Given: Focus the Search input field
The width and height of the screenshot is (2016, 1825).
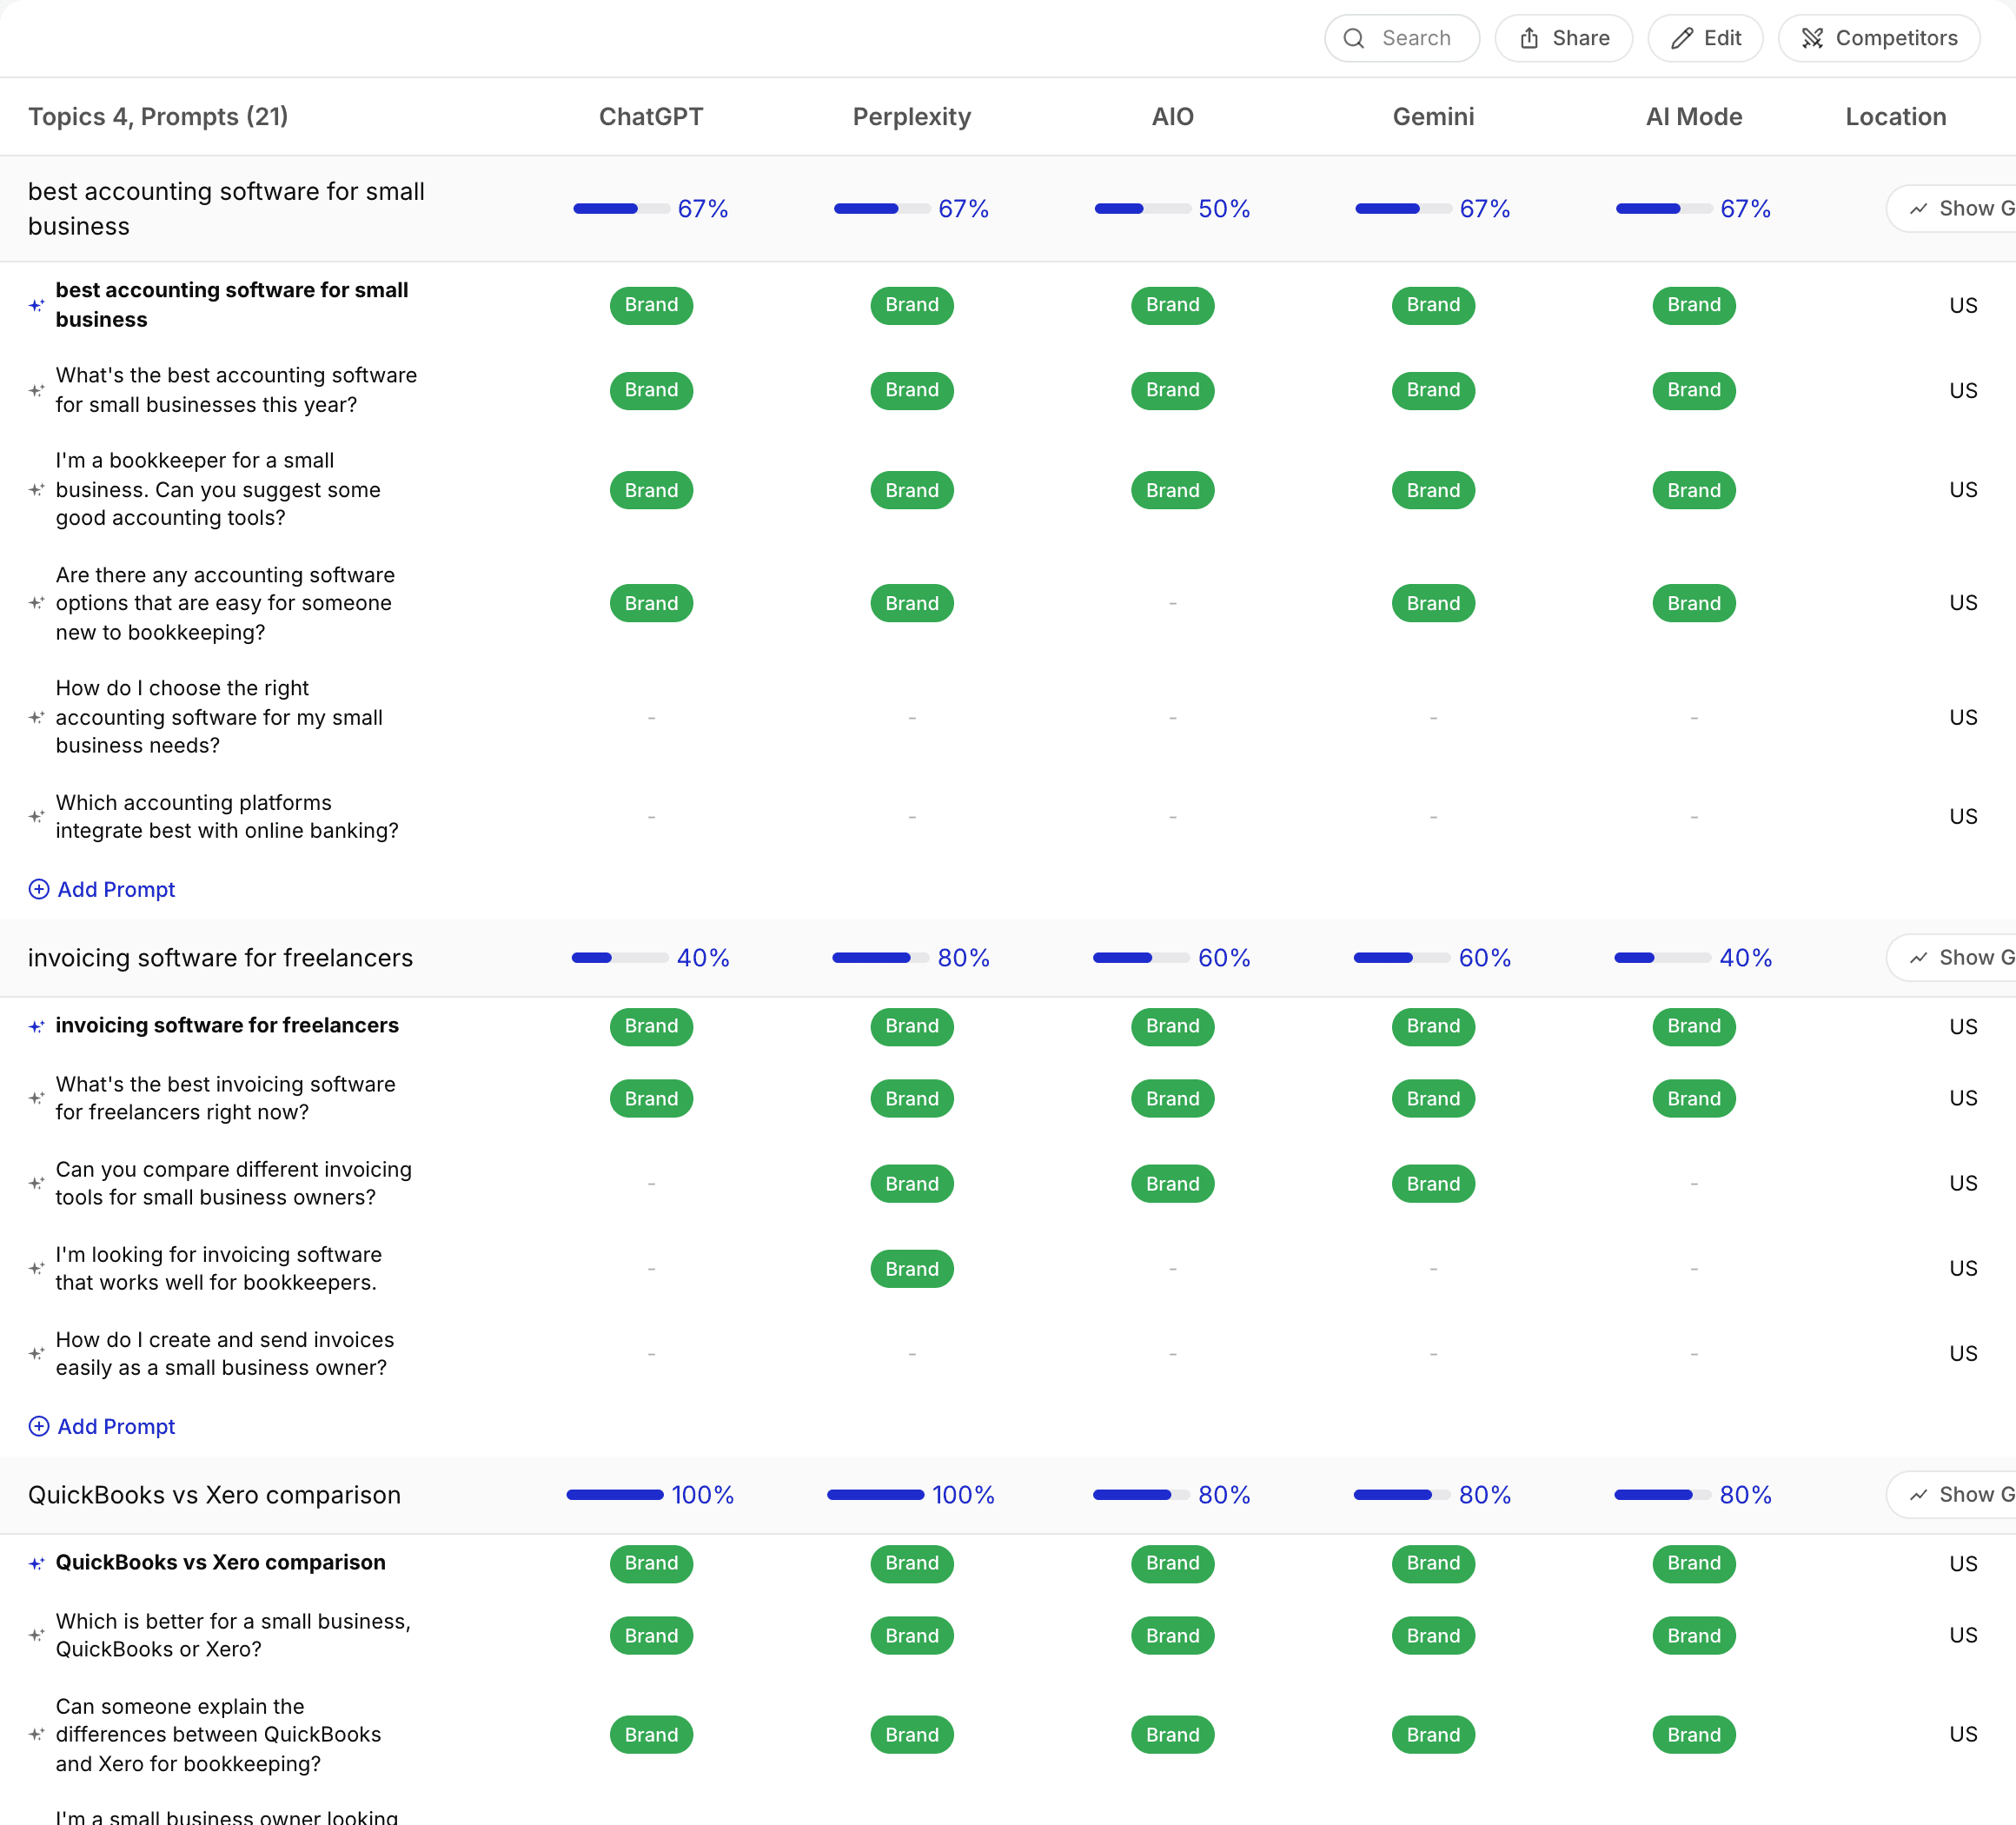Looking at the screenshot, I should coord(1402,38).
